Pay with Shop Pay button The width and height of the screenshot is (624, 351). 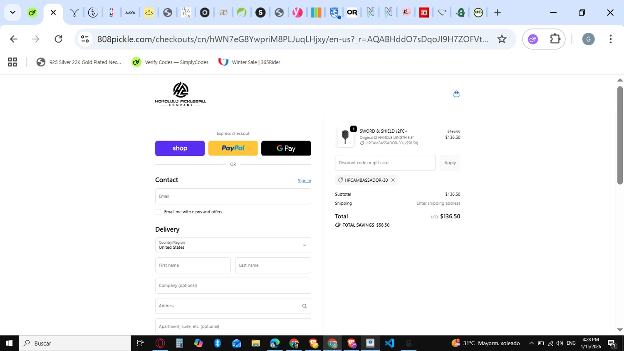click(x=180, y=148)
